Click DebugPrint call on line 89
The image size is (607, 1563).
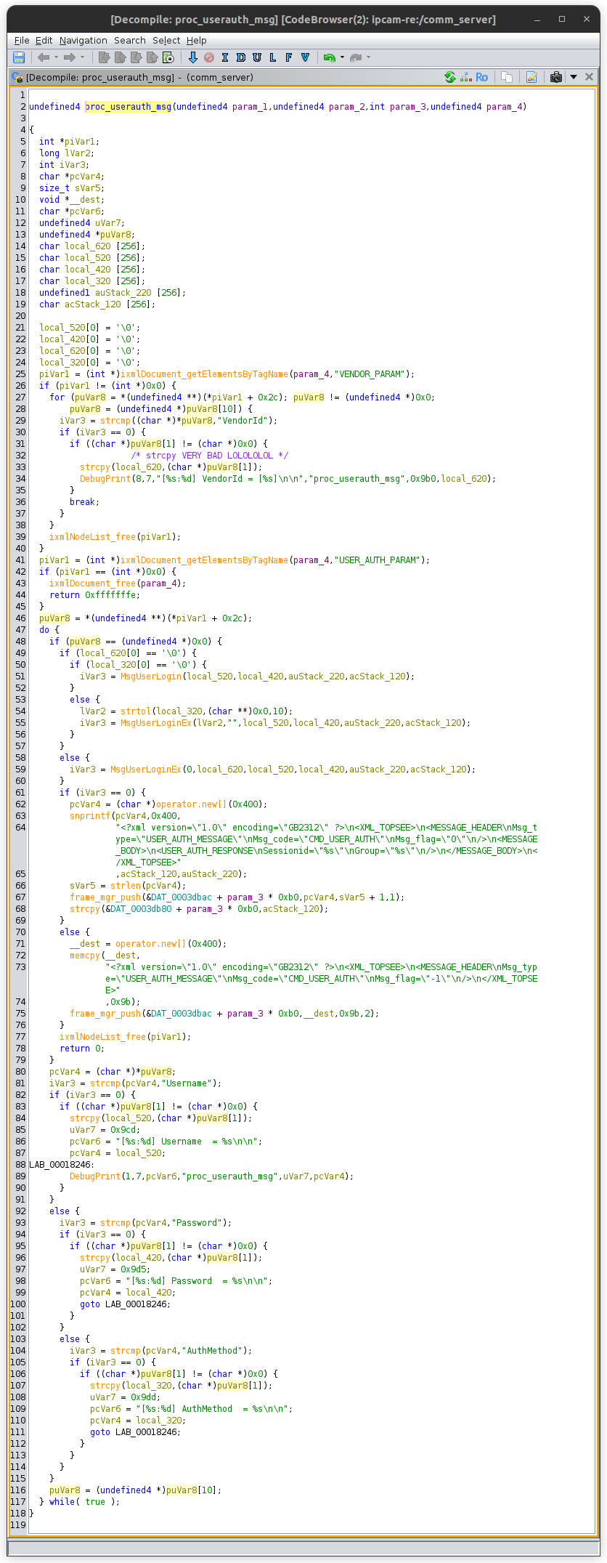tap(95, 1176)
